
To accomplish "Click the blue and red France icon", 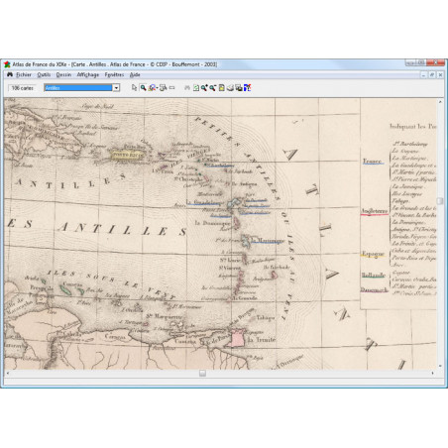I will [248, 88].
